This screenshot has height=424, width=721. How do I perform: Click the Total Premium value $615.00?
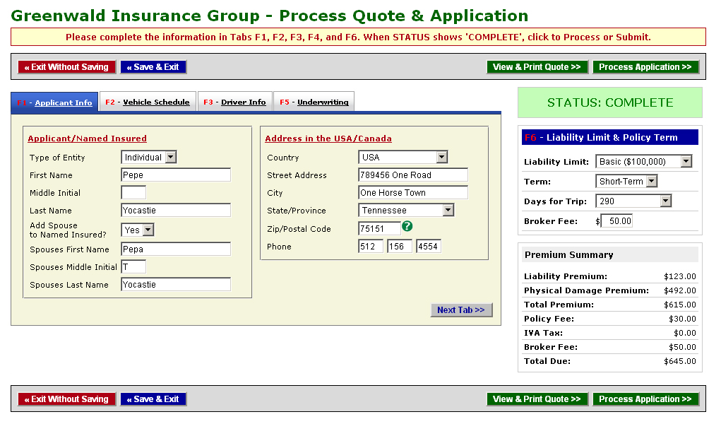(x=679, y=305)
